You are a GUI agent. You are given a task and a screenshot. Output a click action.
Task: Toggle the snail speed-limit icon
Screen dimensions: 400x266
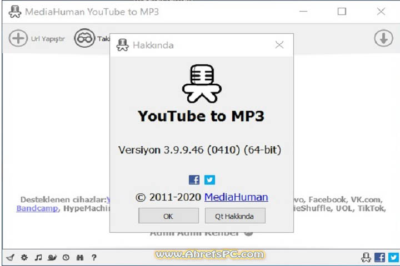[x=52, y=257]
